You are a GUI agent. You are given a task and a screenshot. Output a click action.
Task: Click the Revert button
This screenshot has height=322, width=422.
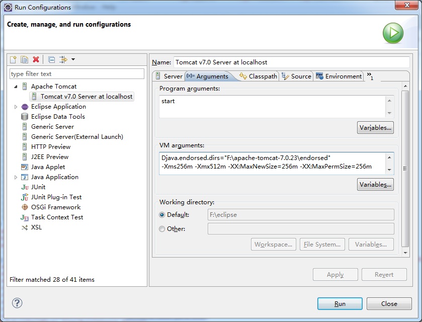click(384, 275)
